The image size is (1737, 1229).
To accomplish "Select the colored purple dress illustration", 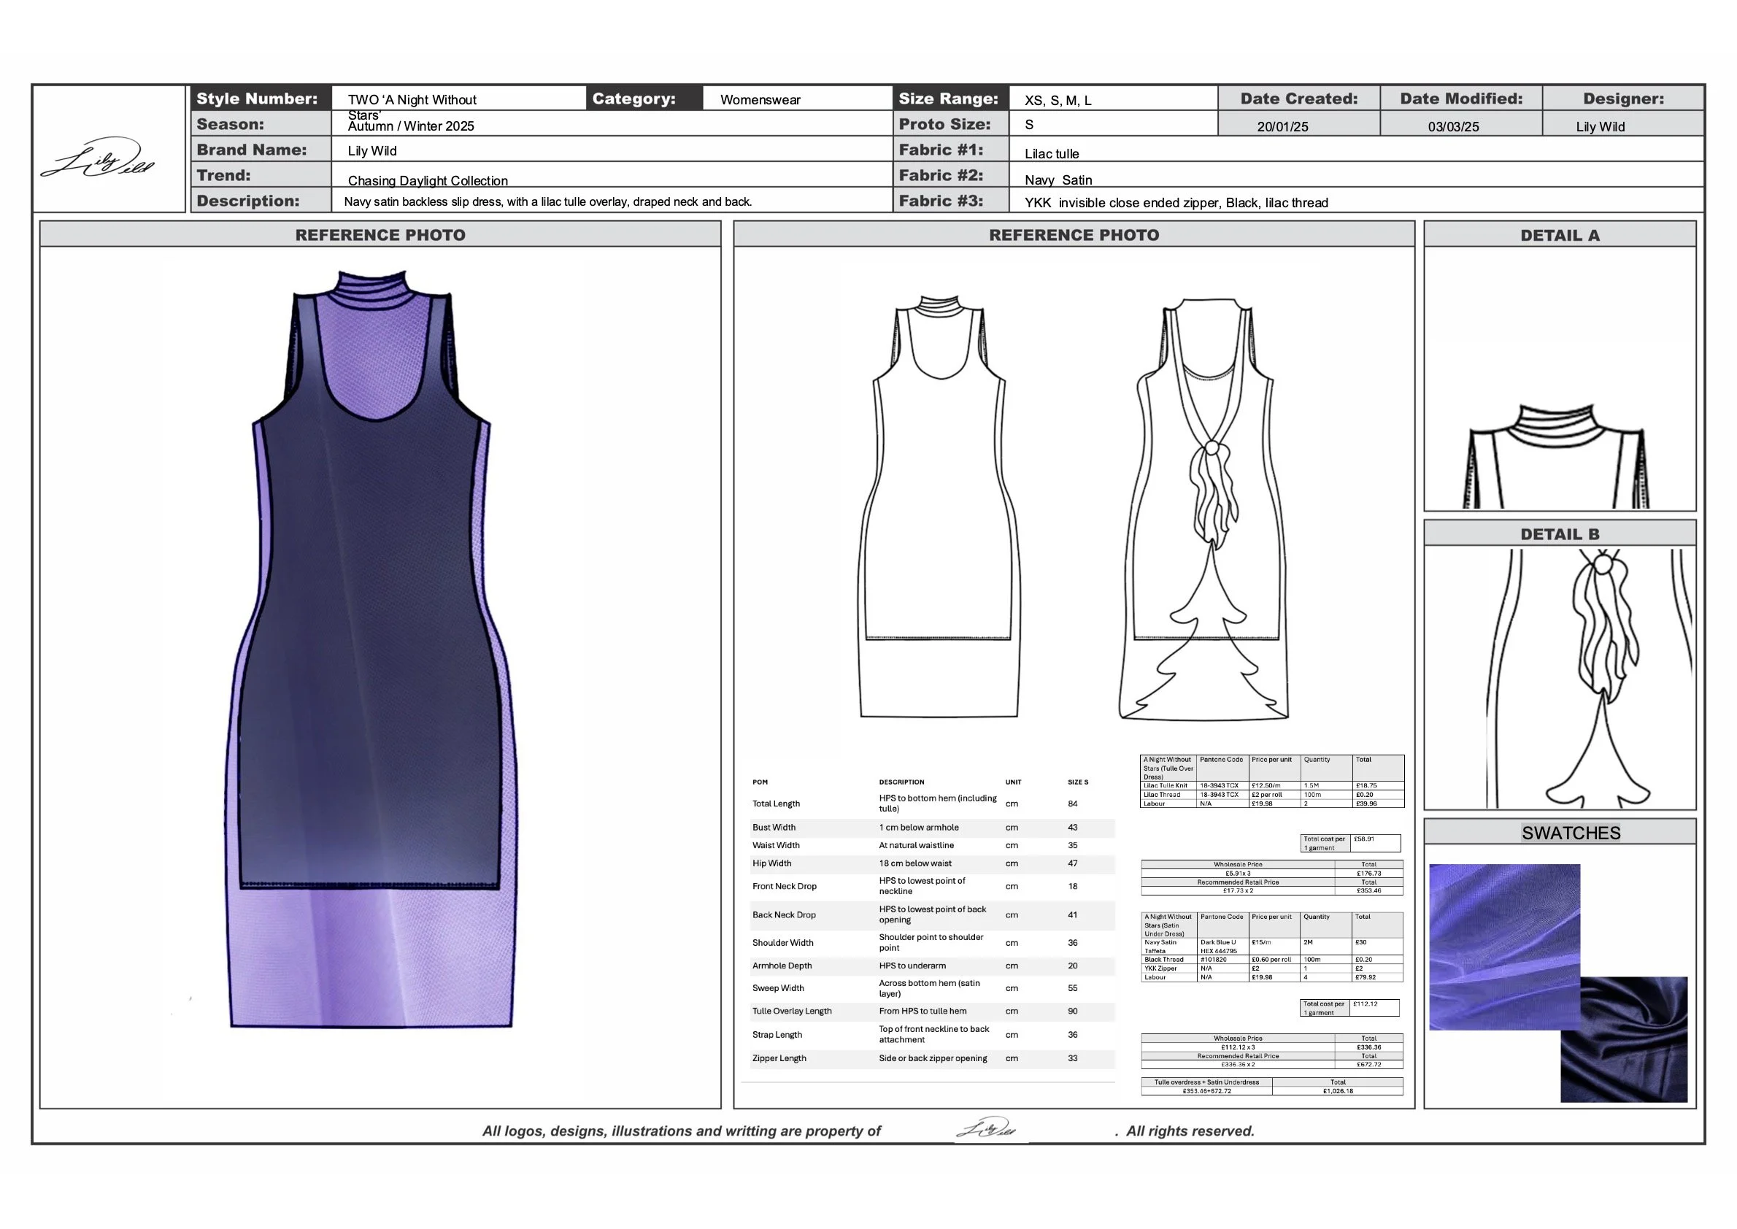I will pos(371,651).
